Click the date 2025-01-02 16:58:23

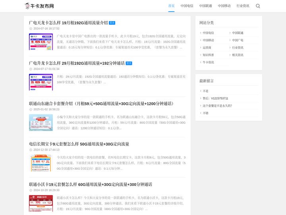[x=46, y=109]
